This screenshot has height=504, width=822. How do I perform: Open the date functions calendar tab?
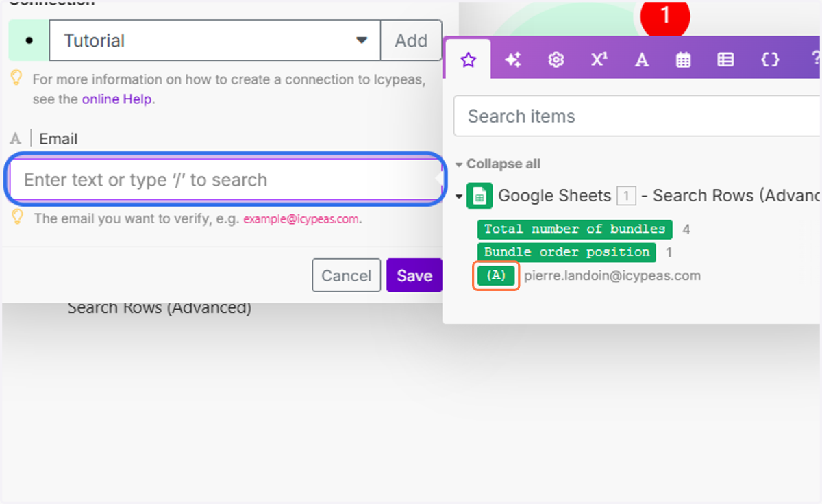[x=683, y=60]
